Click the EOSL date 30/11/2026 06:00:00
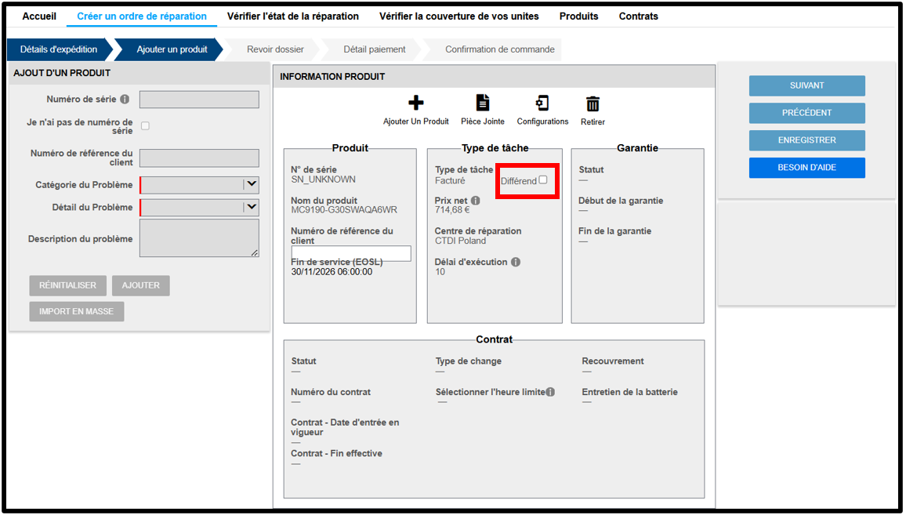 (x=332, y=272)
